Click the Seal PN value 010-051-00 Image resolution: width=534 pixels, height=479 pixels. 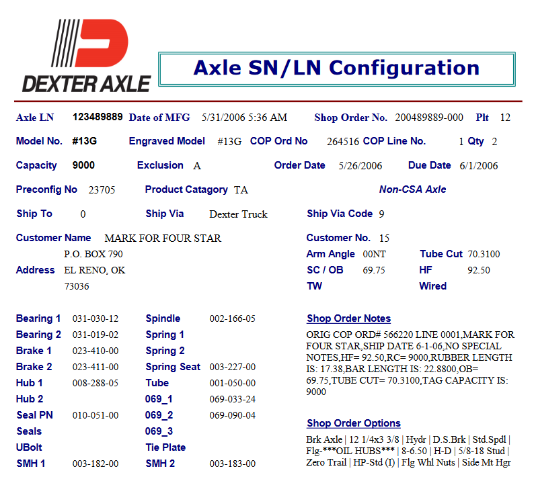pyautogui.click(x=96, y=415)
